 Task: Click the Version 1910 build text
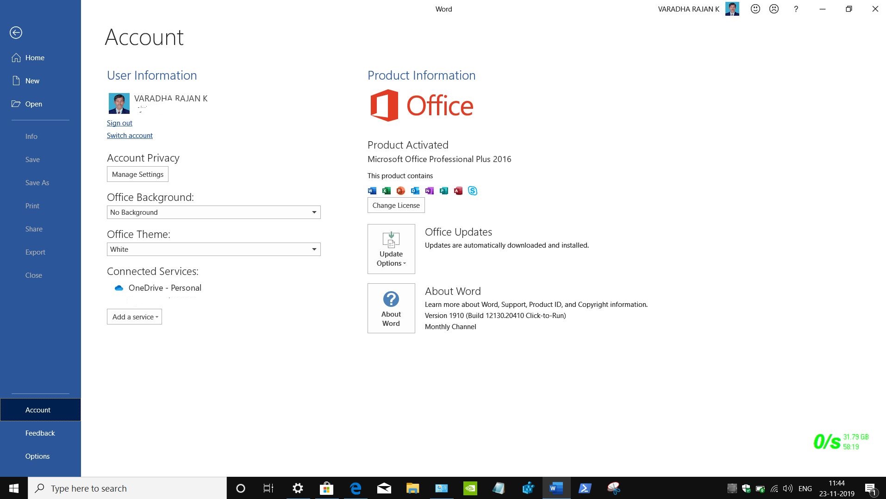point(495,316)
